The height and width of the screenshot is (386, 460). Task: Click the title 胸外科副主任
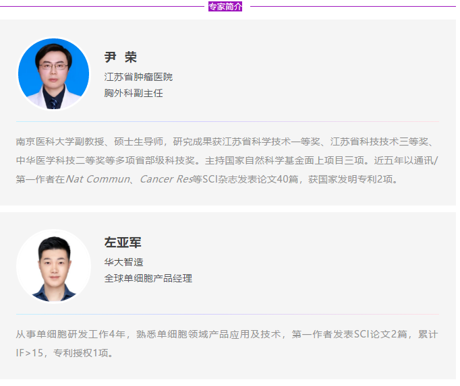point(134,93)
